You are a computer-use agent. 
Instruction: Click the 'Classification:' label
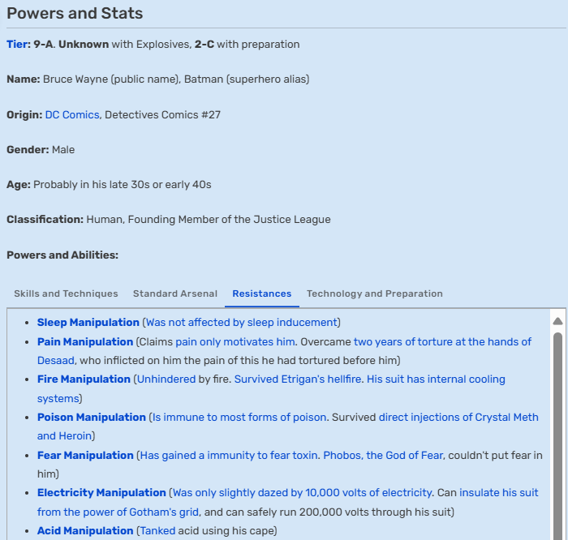click(45, 220)
